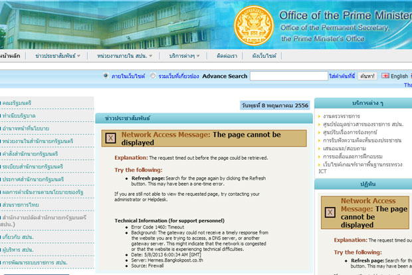The height and width of the screenshot is (275, 412).
Task: Open 'งานตรวจราชการ' in services list
Action: [347, 116]
